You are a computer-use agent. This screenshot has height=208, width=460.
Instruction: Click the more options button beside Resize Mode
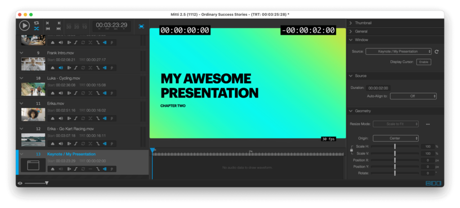428,124
